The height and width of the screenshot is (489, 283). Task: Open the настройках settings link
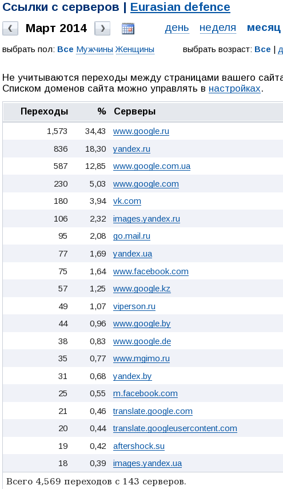(234, 89)
